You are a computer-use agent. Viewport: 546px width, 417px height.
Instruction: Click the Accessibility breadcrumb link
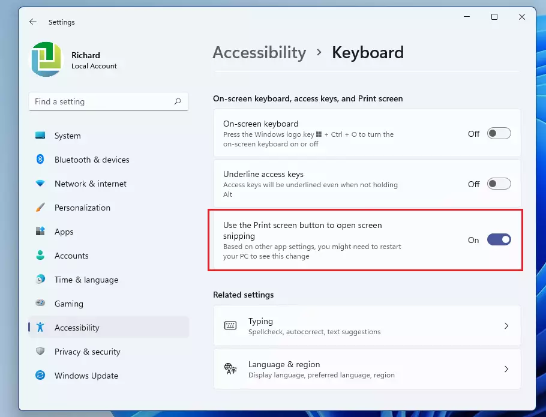(x=259, y=53)
